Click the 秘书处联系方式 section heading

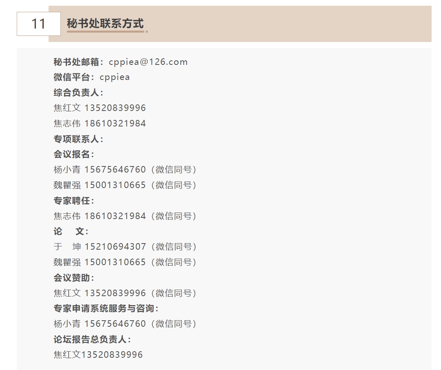[105, 24]
